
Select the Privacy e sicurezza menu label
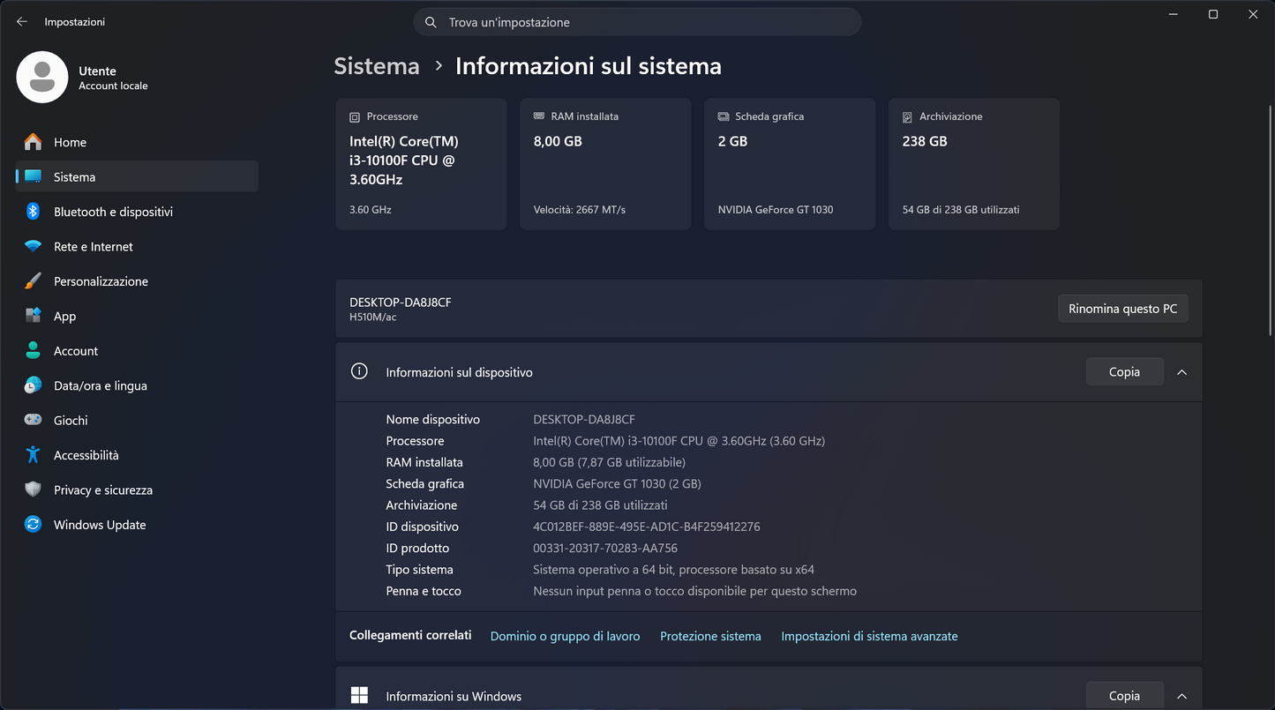(x=103, y=490)
